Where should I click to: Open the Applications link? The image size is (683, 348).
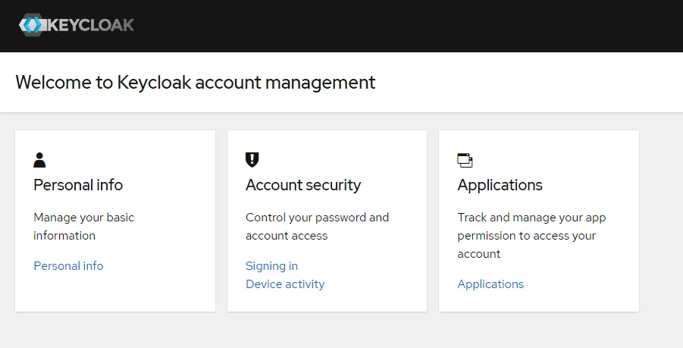[x=490, y=284]
